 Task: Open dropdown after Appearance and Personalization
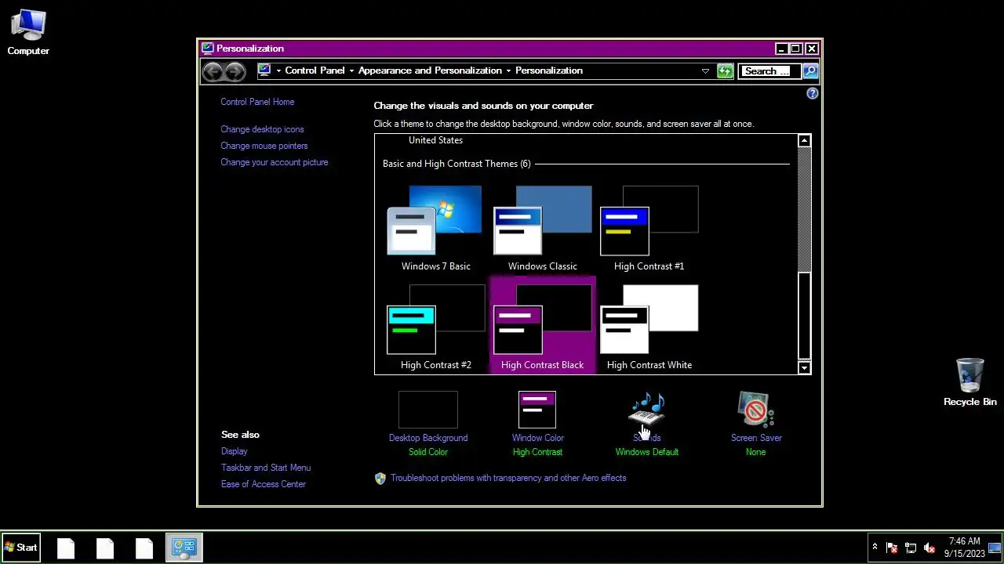tap(508, 71)
